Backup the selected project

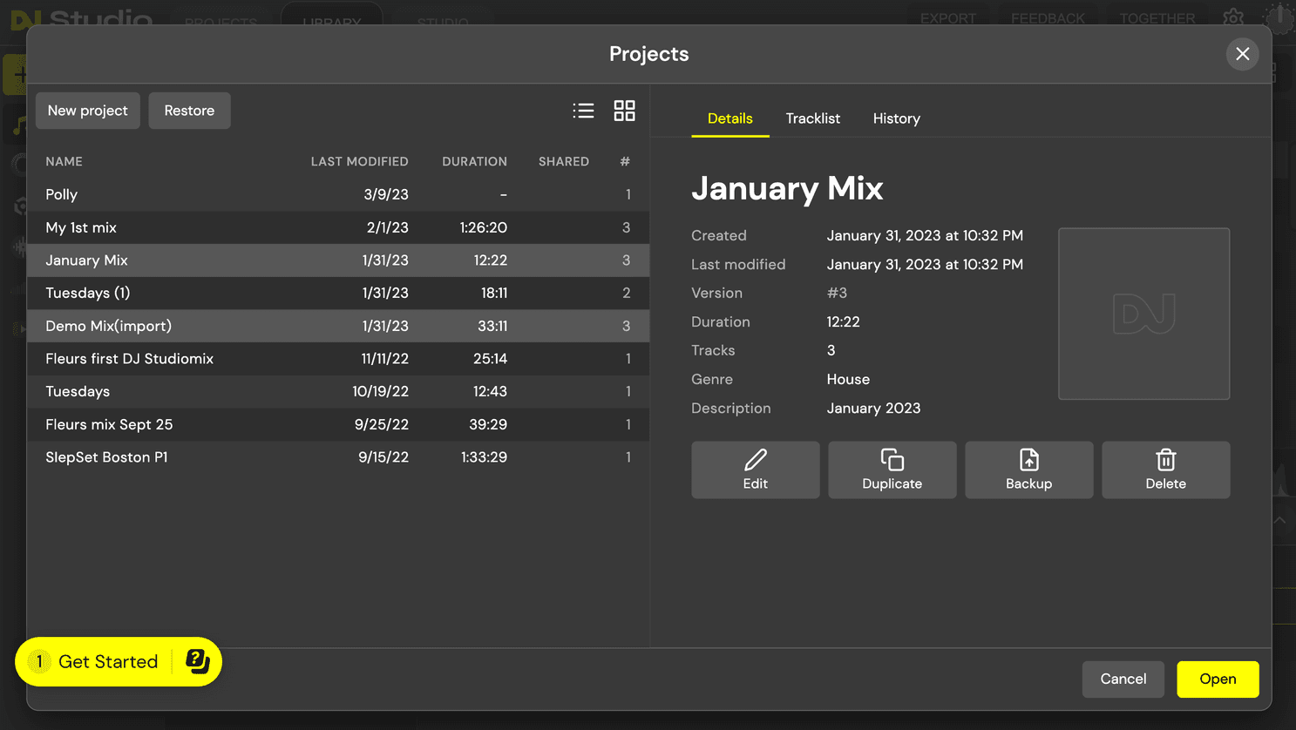(1028, 470)
